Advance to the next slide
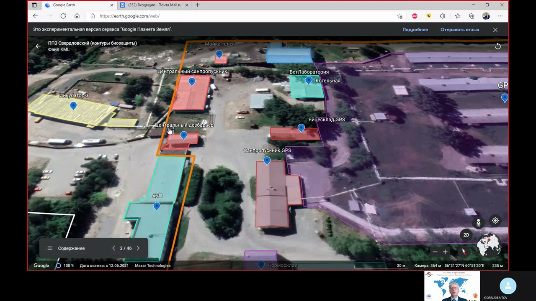This screenshot has height=301, width=536. point(138,248)
